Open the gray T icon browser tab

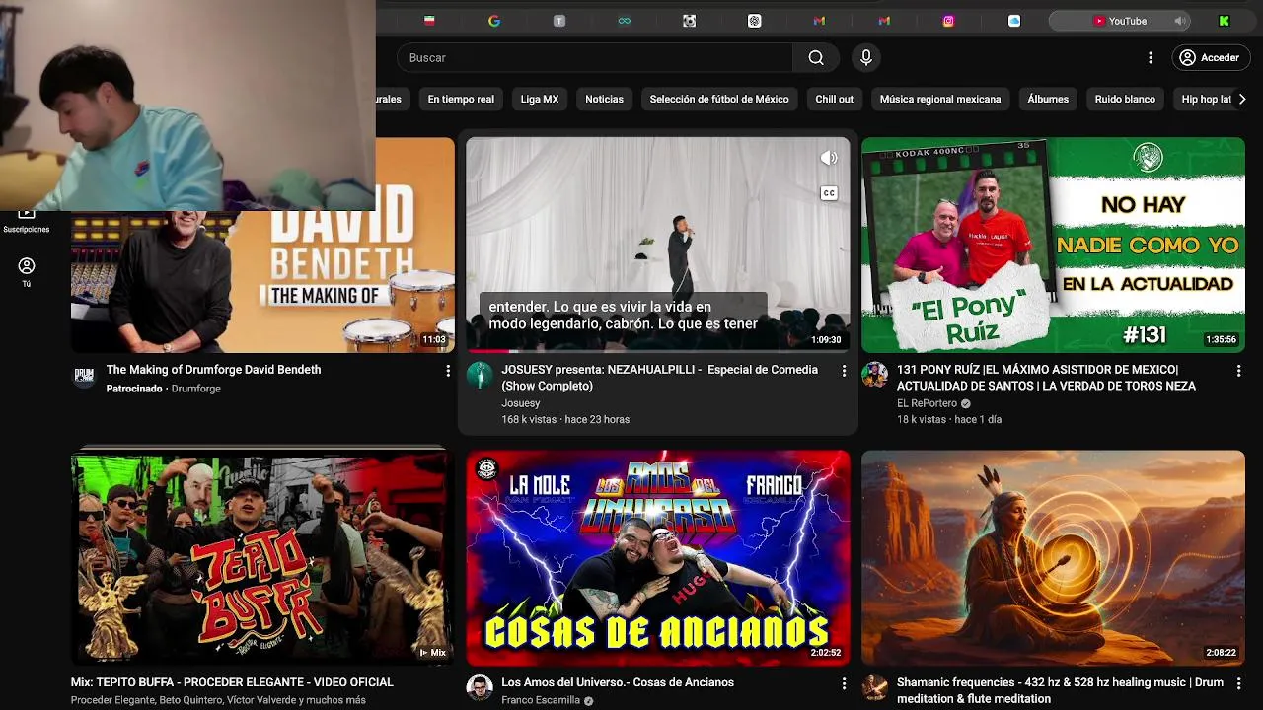click(559, 21)
